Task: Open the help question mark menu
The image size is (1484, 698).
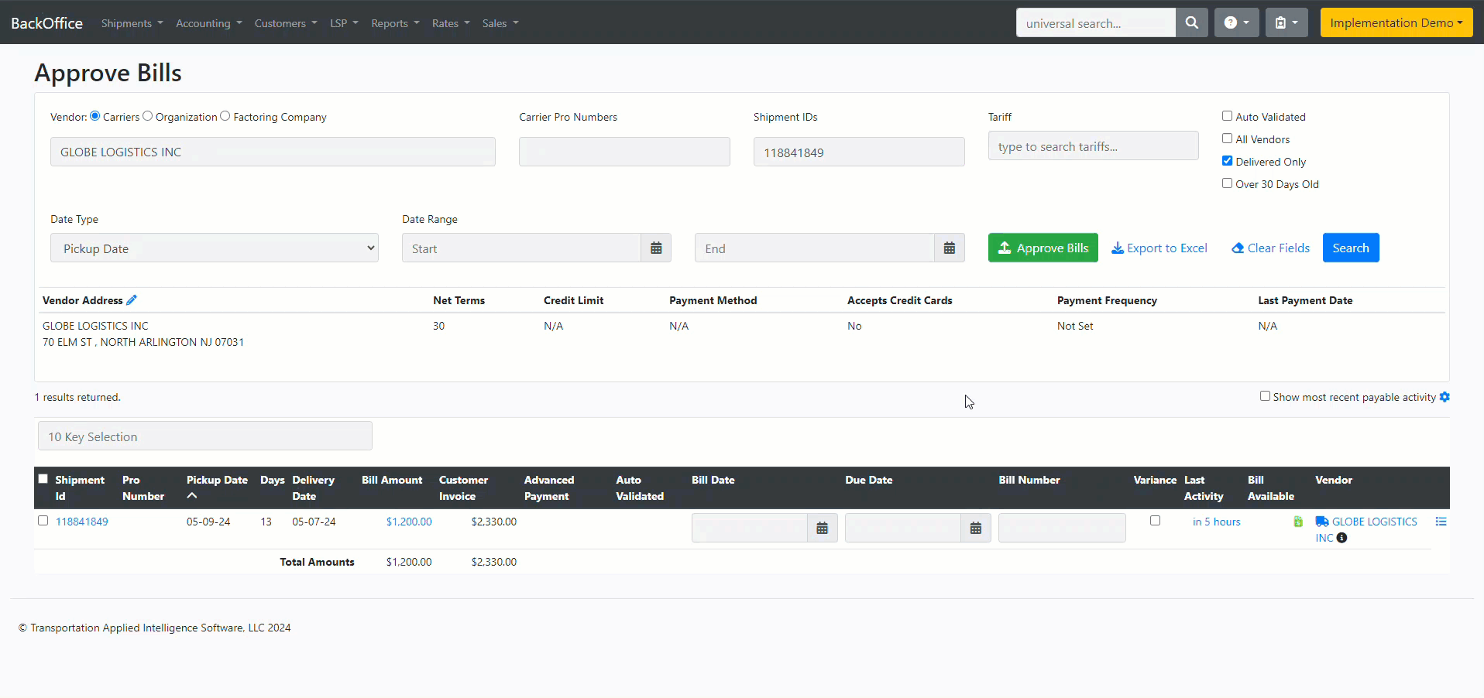Action: point(1236,23)
